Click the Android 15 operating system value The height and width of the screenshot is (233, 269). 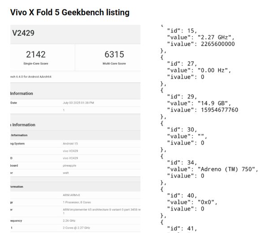click(x=70, y=144)
